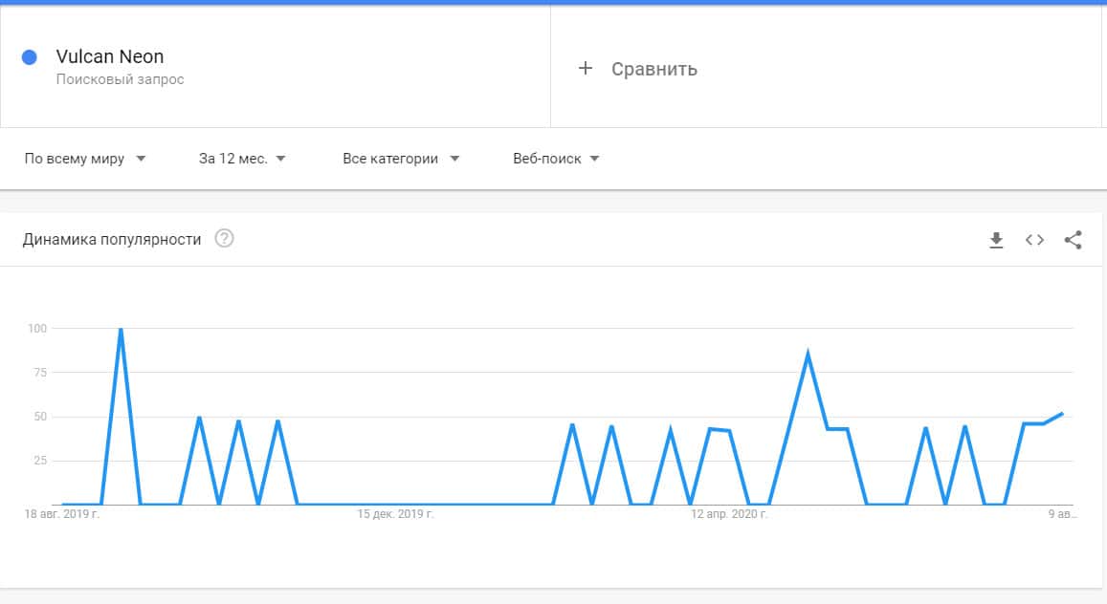Open the За 12 мес. time range dropdown
The height and width of the screenshot is (604, 1107).
(242, 159)
